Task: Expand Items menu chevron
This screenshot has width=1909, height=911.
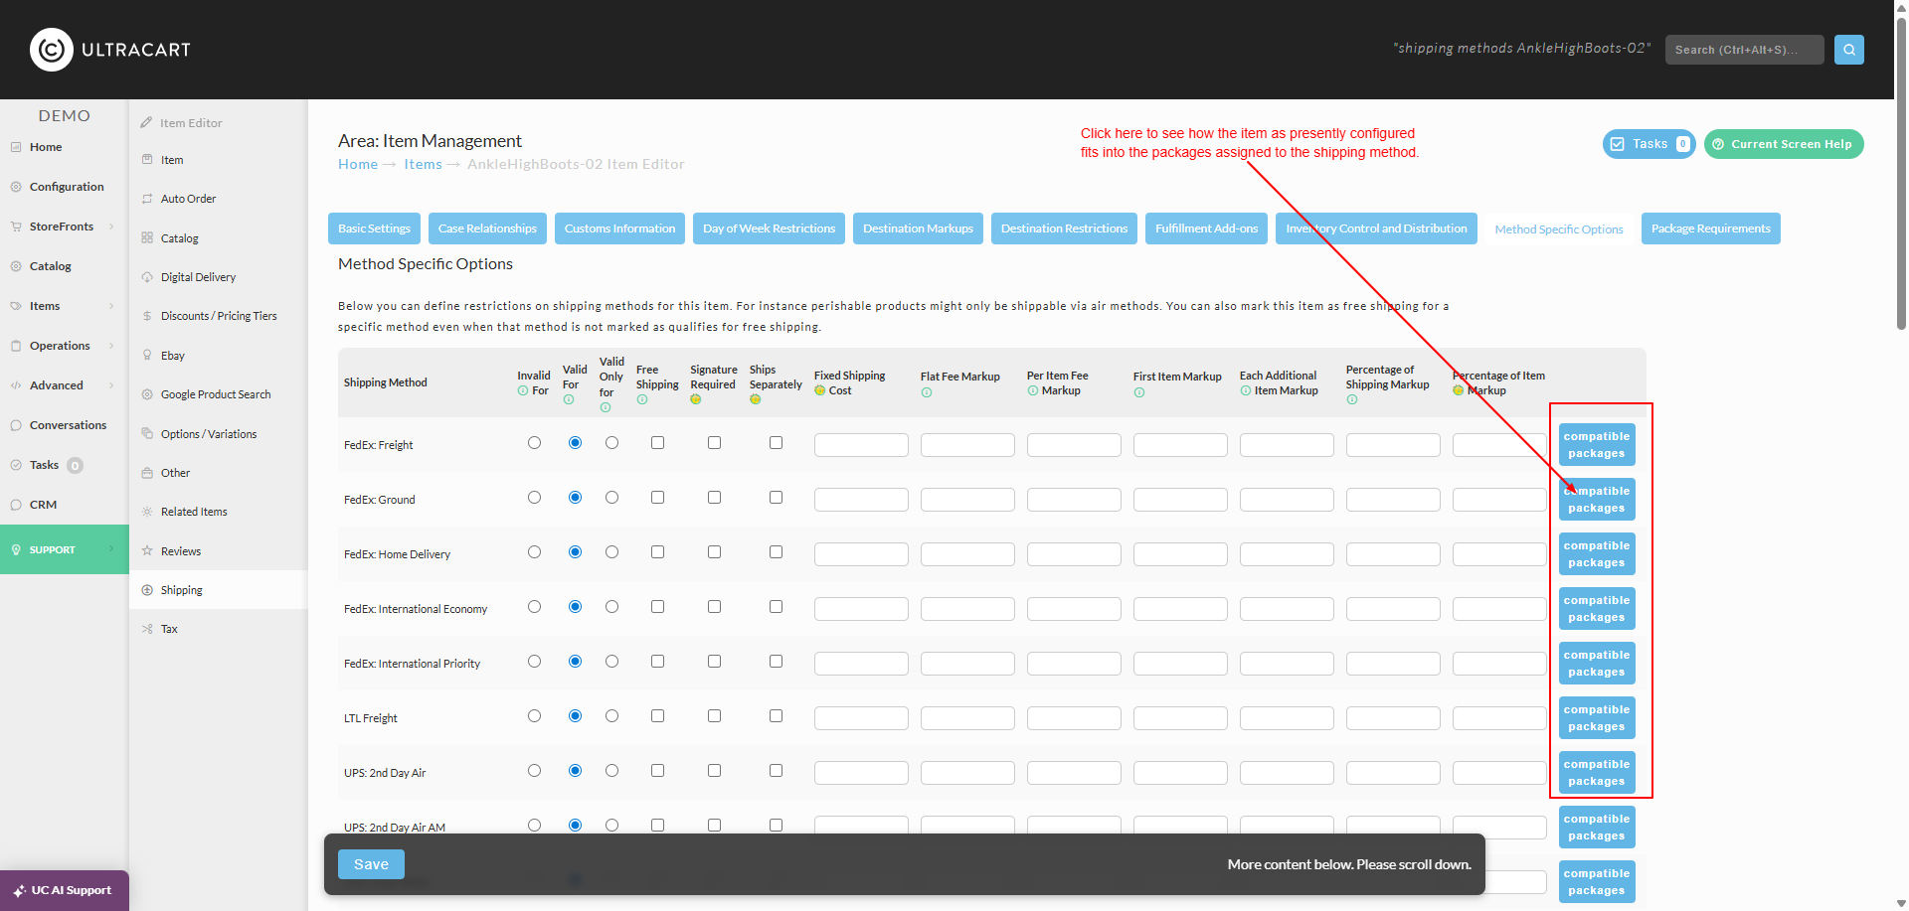Action: (x=111, y=306)
